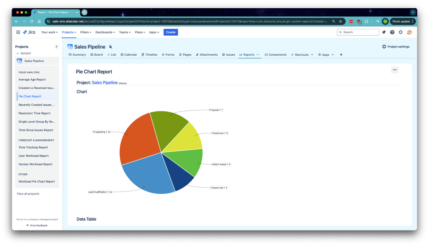Add a new tab with the plus icon
This screenshot has width=429, height=246.
(x=341, y=54)
